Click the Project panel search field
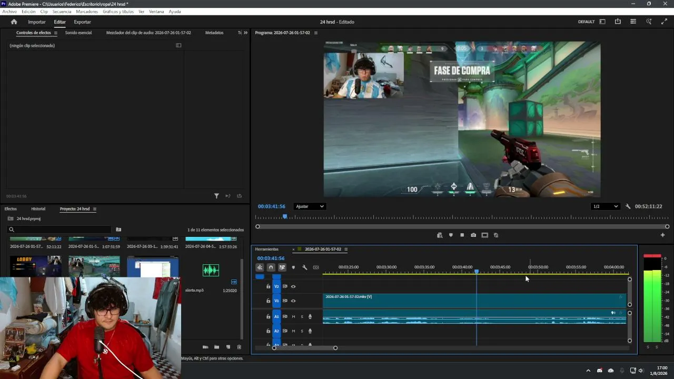 tap(60, 230)
